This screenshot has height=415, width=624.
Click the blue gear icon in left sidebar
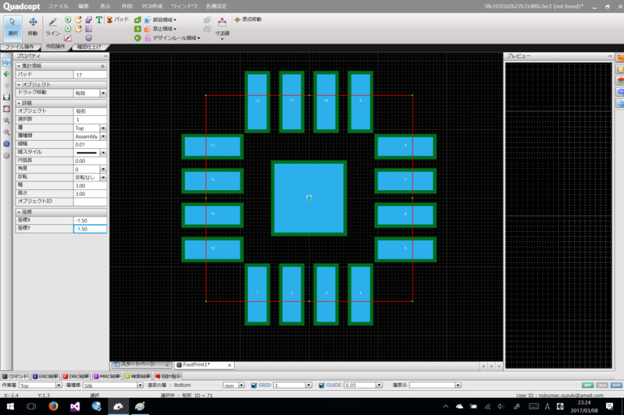(x=6, y=144)
